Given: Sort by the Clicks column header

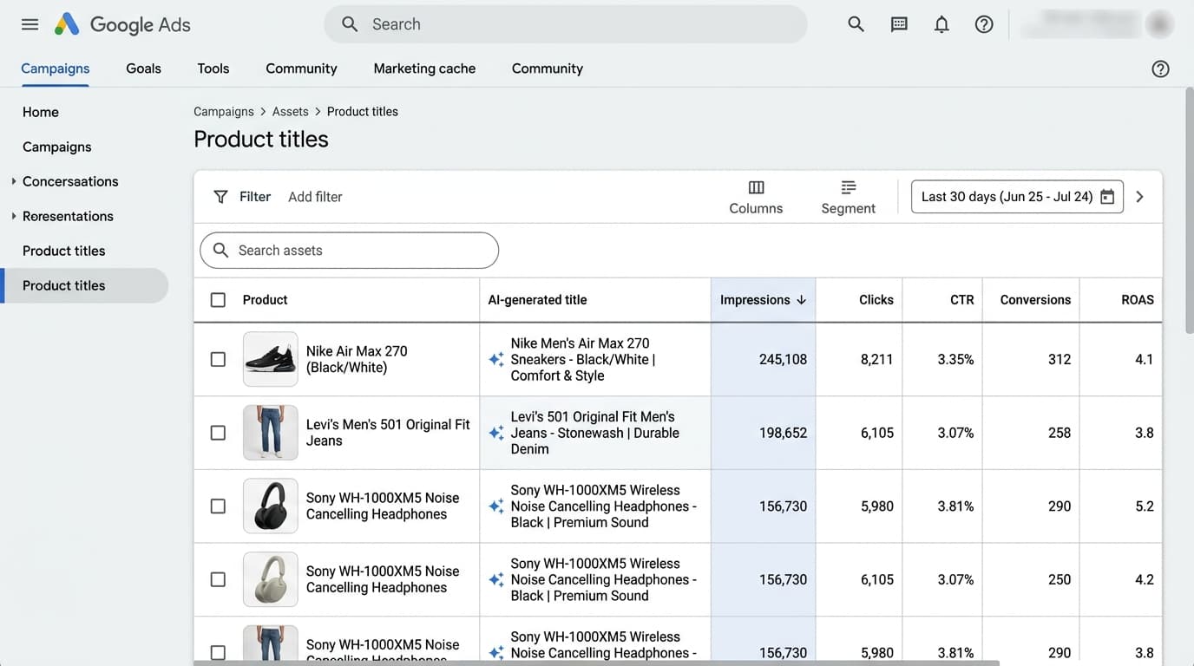Looking at the screenshot, I should coord(876,300).
